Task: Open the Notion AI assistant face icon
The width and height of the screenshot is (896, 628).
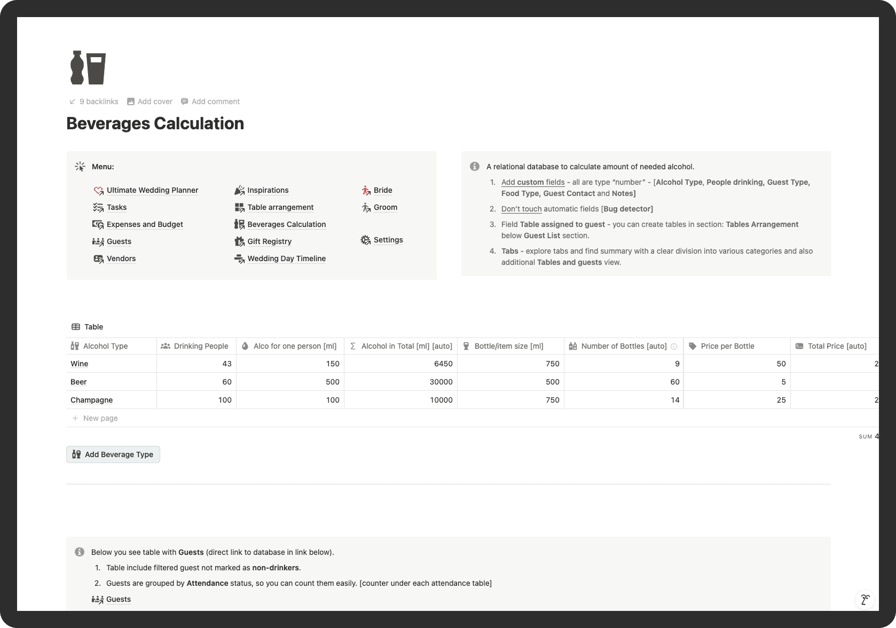Action: click(865, 600)
